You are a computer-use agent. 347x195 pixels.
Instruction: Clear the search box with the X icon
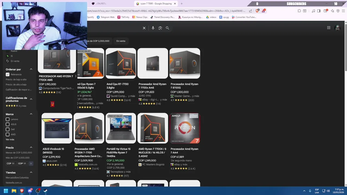pyautogui.click(x=144, y=28)
